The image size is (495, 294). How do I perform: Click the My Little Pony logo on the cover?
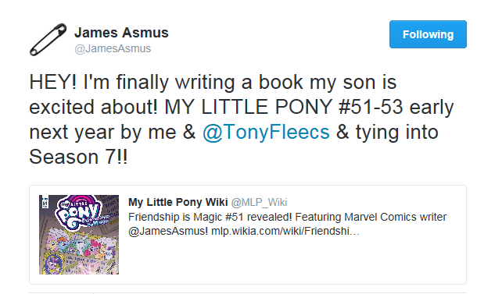(x=81, y=212)
